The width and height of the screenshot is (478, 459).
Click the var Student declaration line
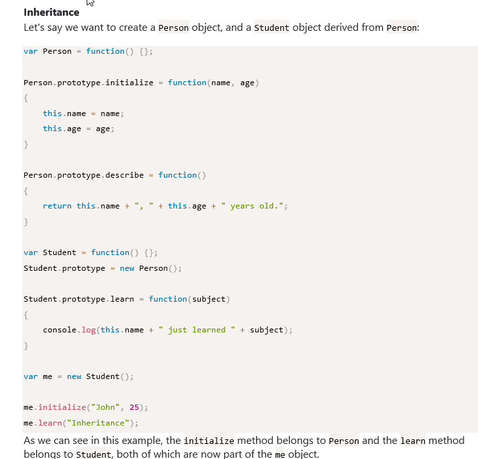pos(91,252)
